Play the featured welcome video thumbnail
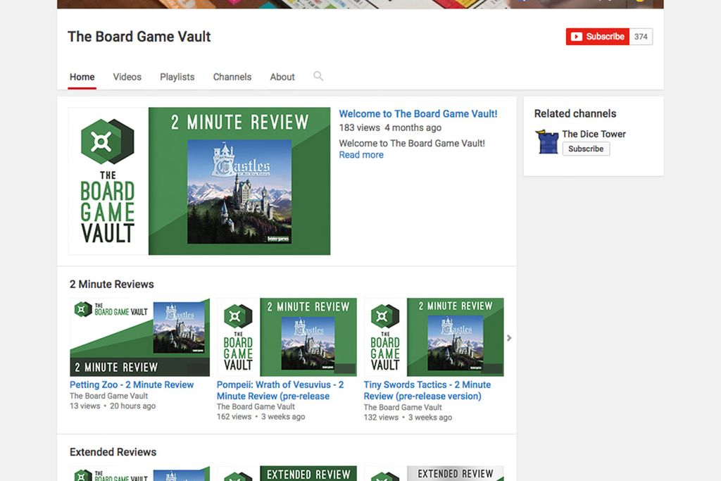 (x=199, y=181)
